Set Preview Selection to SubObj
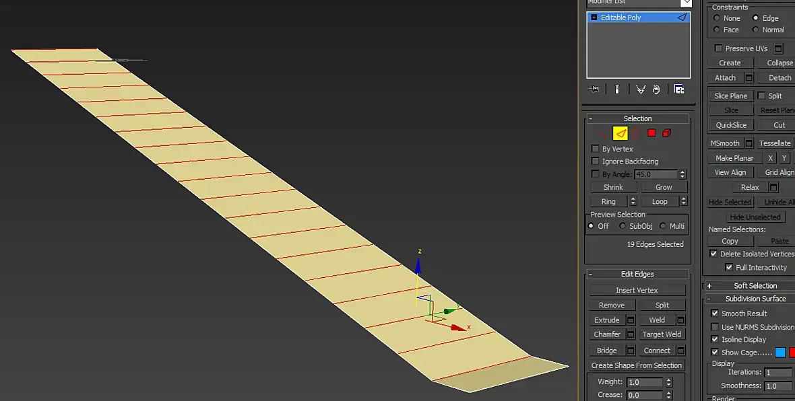The width and height of the screenshot is (795, 401). (x=623, y=226)
